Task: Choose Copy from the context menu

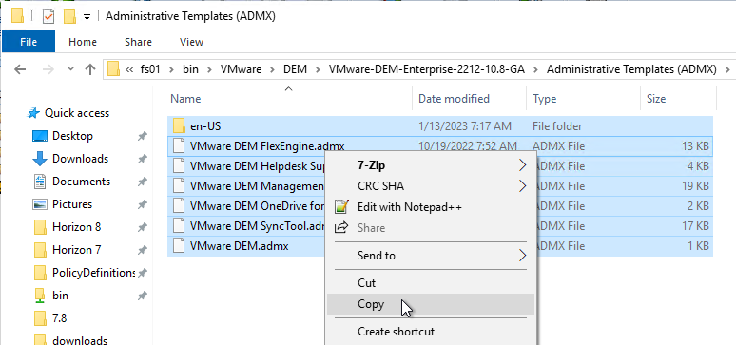Action: (431, 304)
